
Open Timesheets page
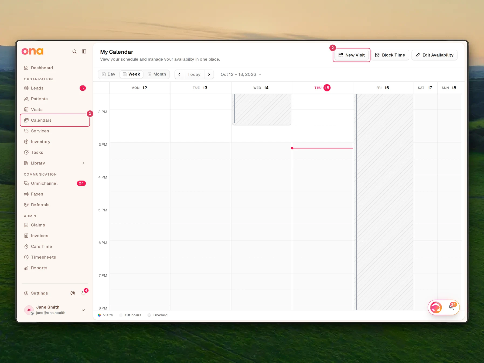(55, 257)
